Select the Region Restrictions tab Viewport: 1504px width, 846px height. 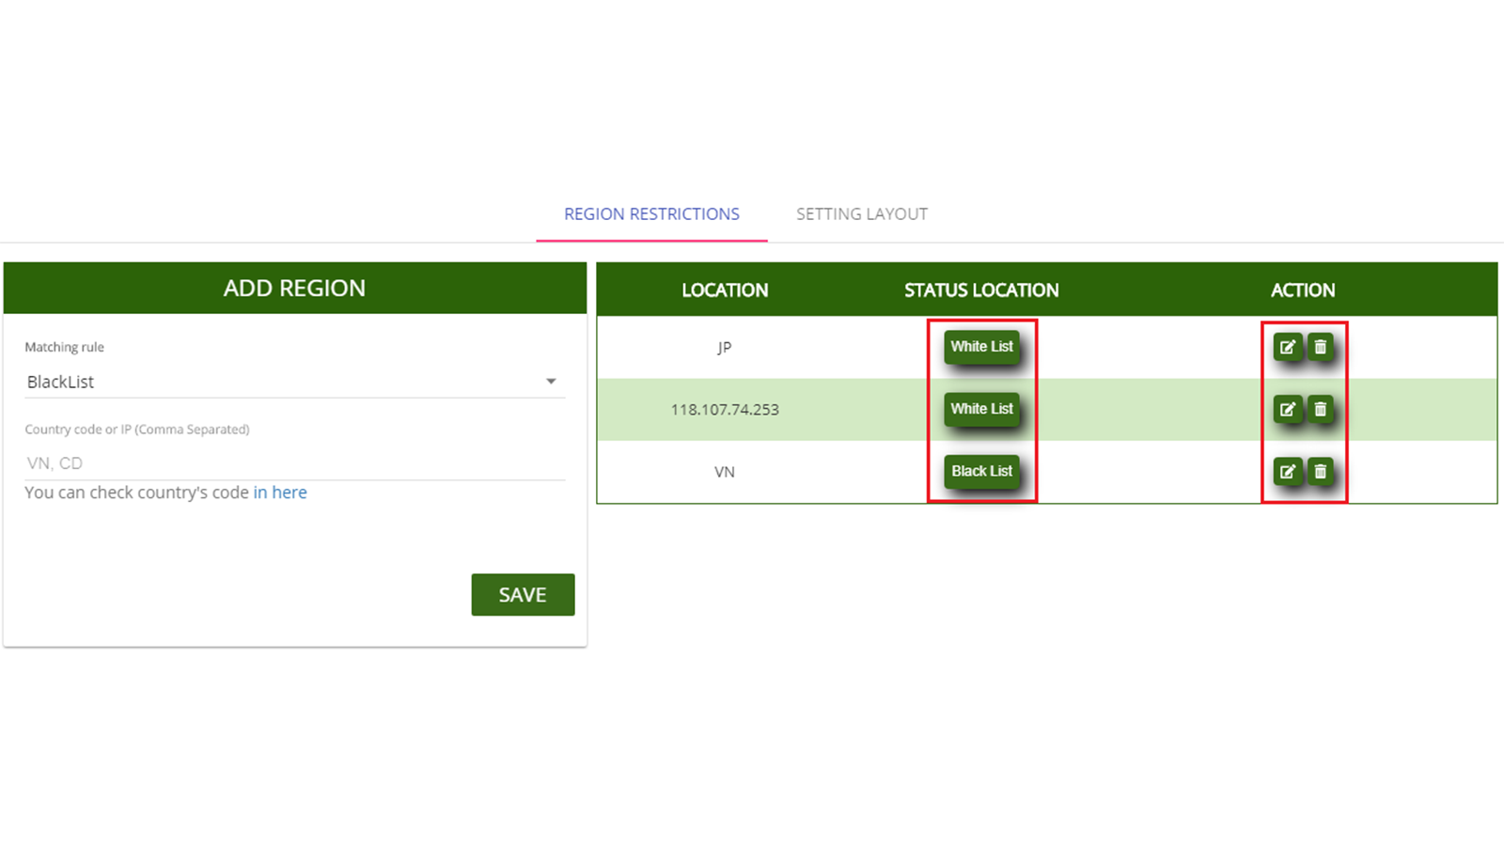point(651,214)
